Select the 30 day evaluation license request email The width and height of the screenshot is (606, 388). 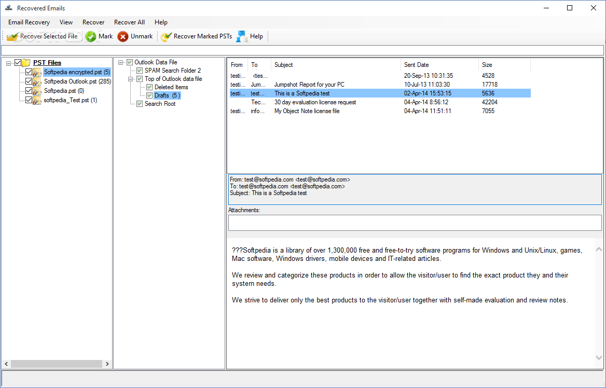pyautogui.click(x=380, y=102)
